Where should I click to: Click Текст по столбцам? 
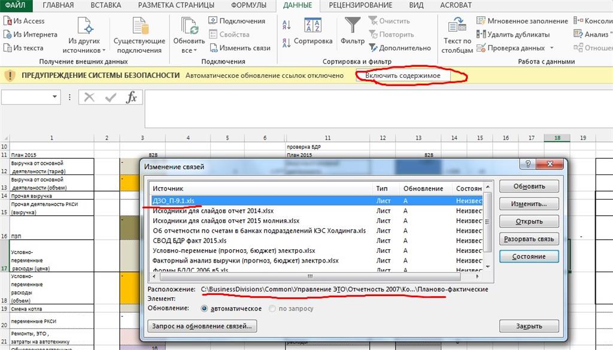tap(457, 35)
